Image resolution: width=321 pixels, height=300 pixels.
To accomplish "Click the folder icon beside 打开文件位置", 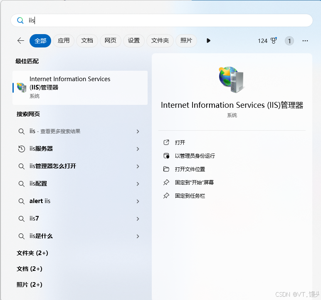I will [x=166, y=169].
